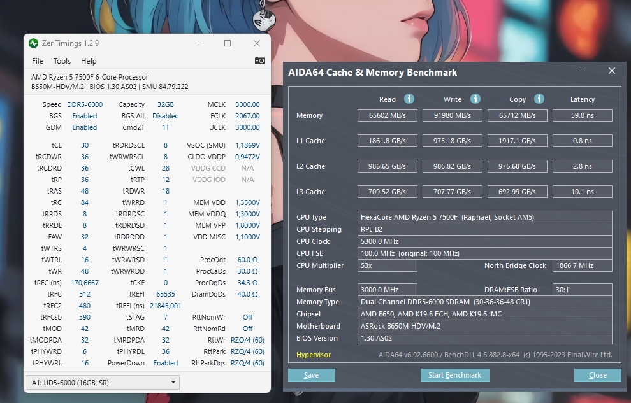
Task: Click the tREFI value 65535
Action: coord(165,294)
